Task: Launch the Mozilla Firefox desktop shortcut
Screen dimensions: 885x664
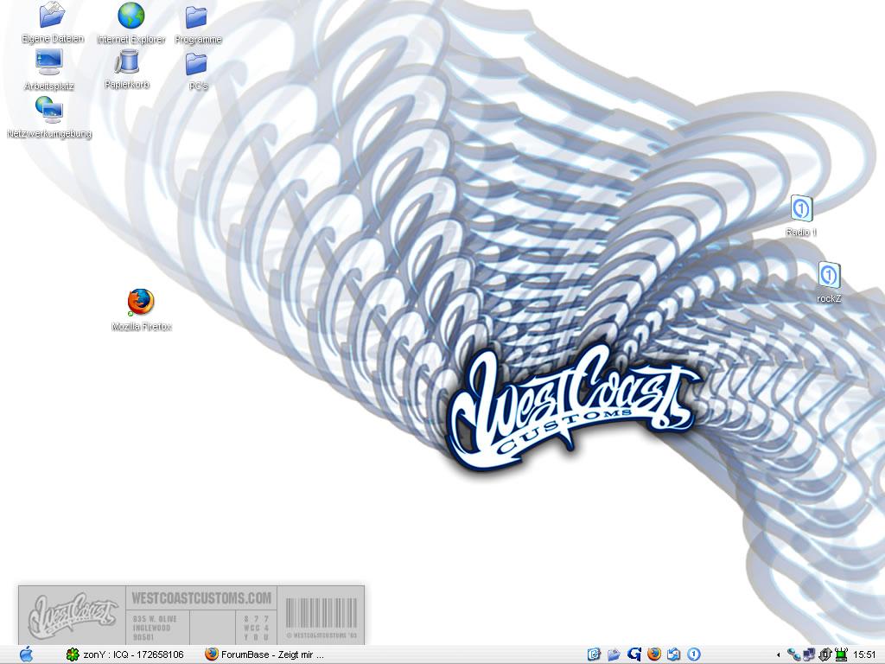Action: tap(141, 302)
